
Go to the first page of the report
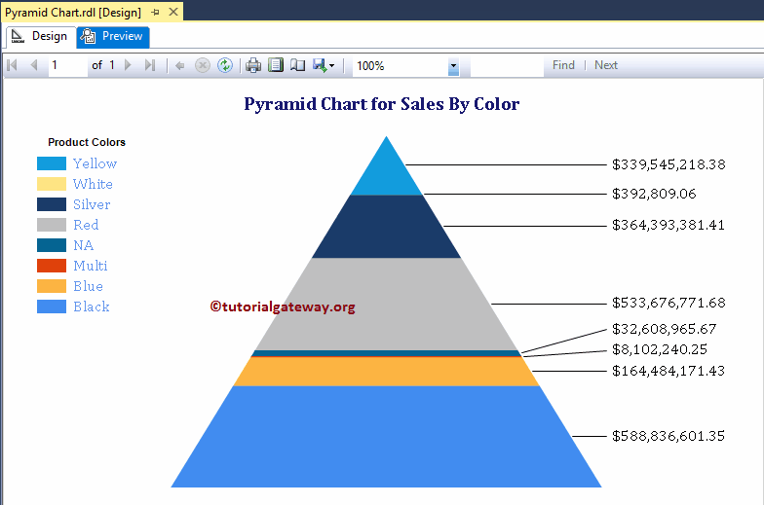pos(13,65)
